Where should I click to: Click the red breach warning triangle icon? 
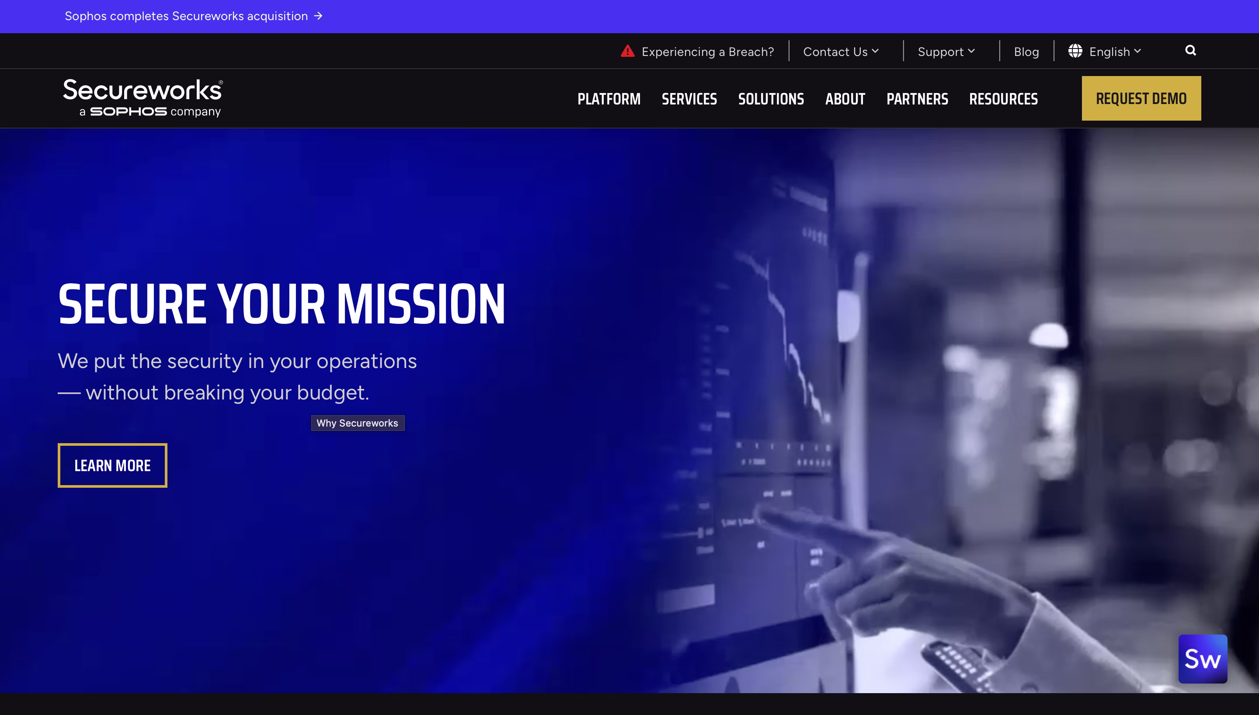pyautogui.click(x=628, y=51)
